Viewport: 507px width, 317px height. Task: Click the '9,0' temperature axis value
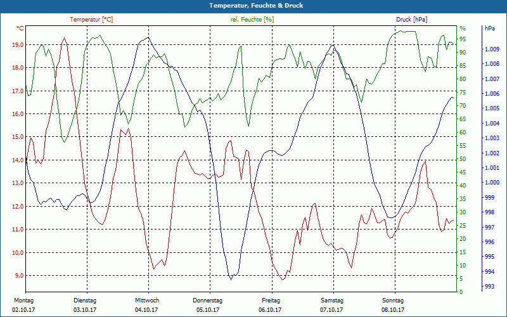pyautogui.click(x=19, y=276)
